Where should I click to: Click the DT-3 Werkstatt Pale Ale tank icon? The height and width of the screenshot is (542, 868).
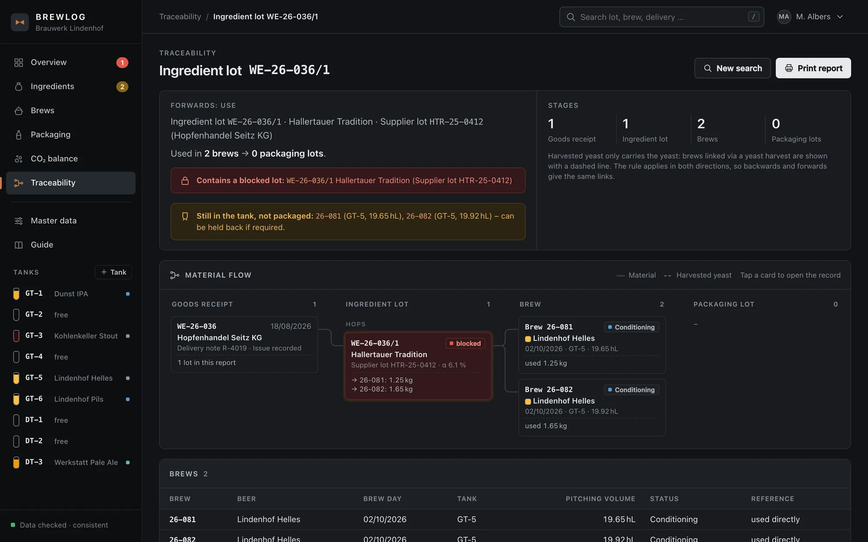point(16,462)
